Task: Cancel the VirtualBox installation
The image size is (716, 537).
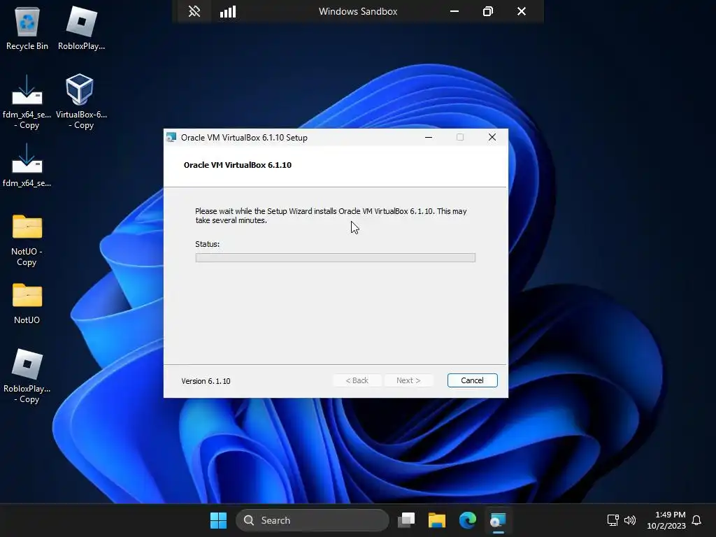Action: pyautogui.click(x=472, y=380)
